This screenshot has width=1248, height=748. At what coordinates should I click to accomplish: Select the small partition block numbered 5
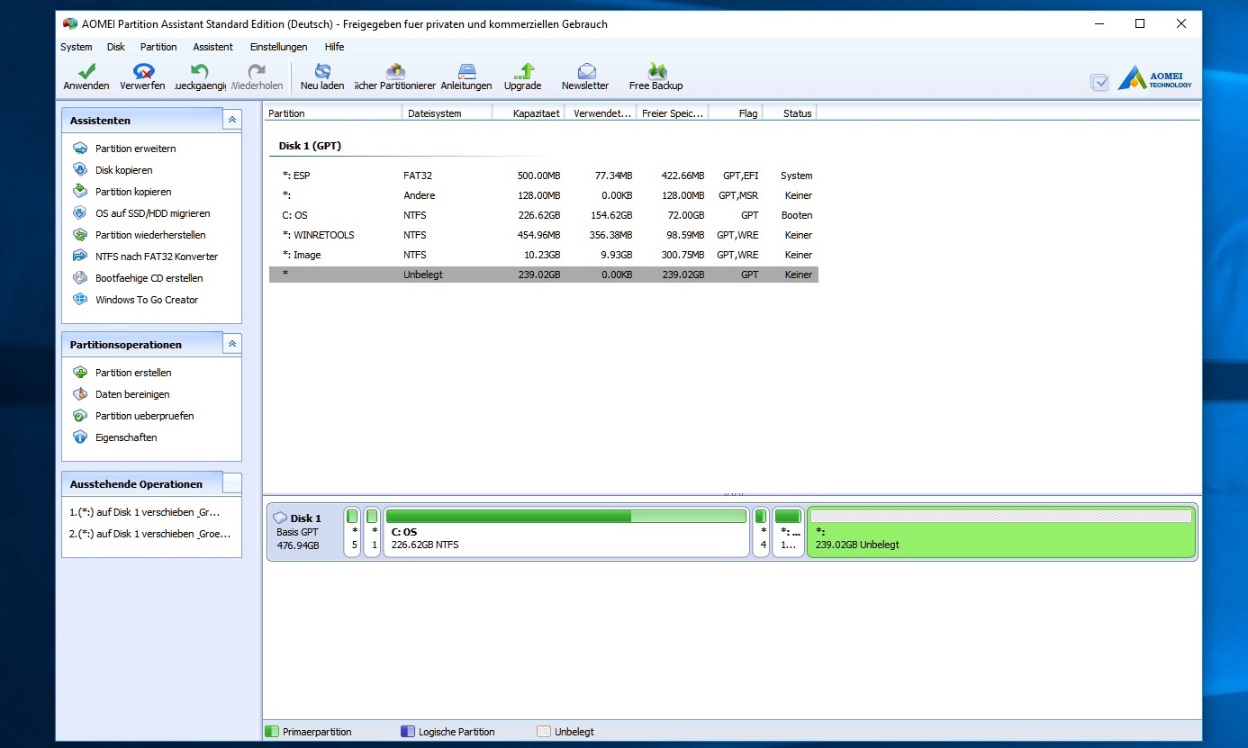click(x=353, y=532)
